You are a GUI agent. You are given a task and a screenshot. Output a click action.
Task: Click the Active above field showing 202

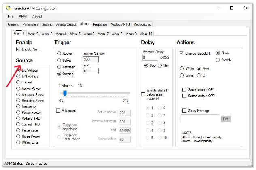[x=125, y=113]
